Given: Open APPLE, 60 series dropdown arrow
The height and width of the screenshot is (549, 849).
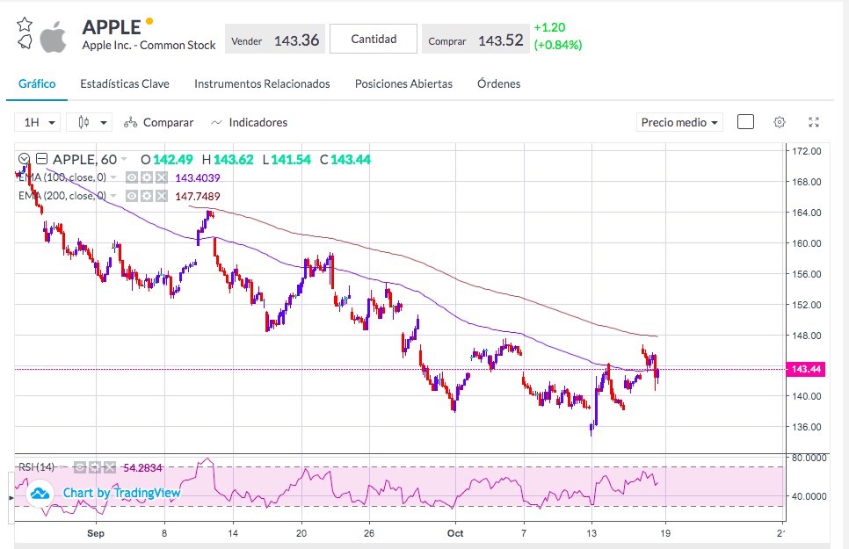Looking at the screenshot, I should [124, 159].
